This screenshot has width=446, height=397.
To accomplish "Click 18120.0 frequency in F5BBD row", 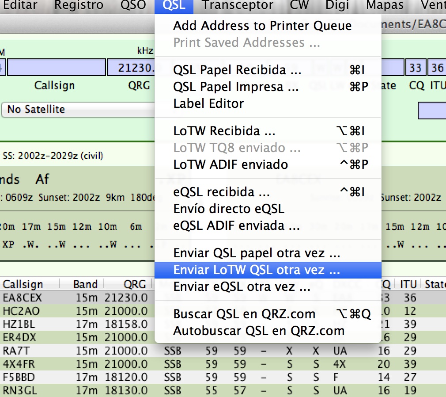I will click(126, 377).
